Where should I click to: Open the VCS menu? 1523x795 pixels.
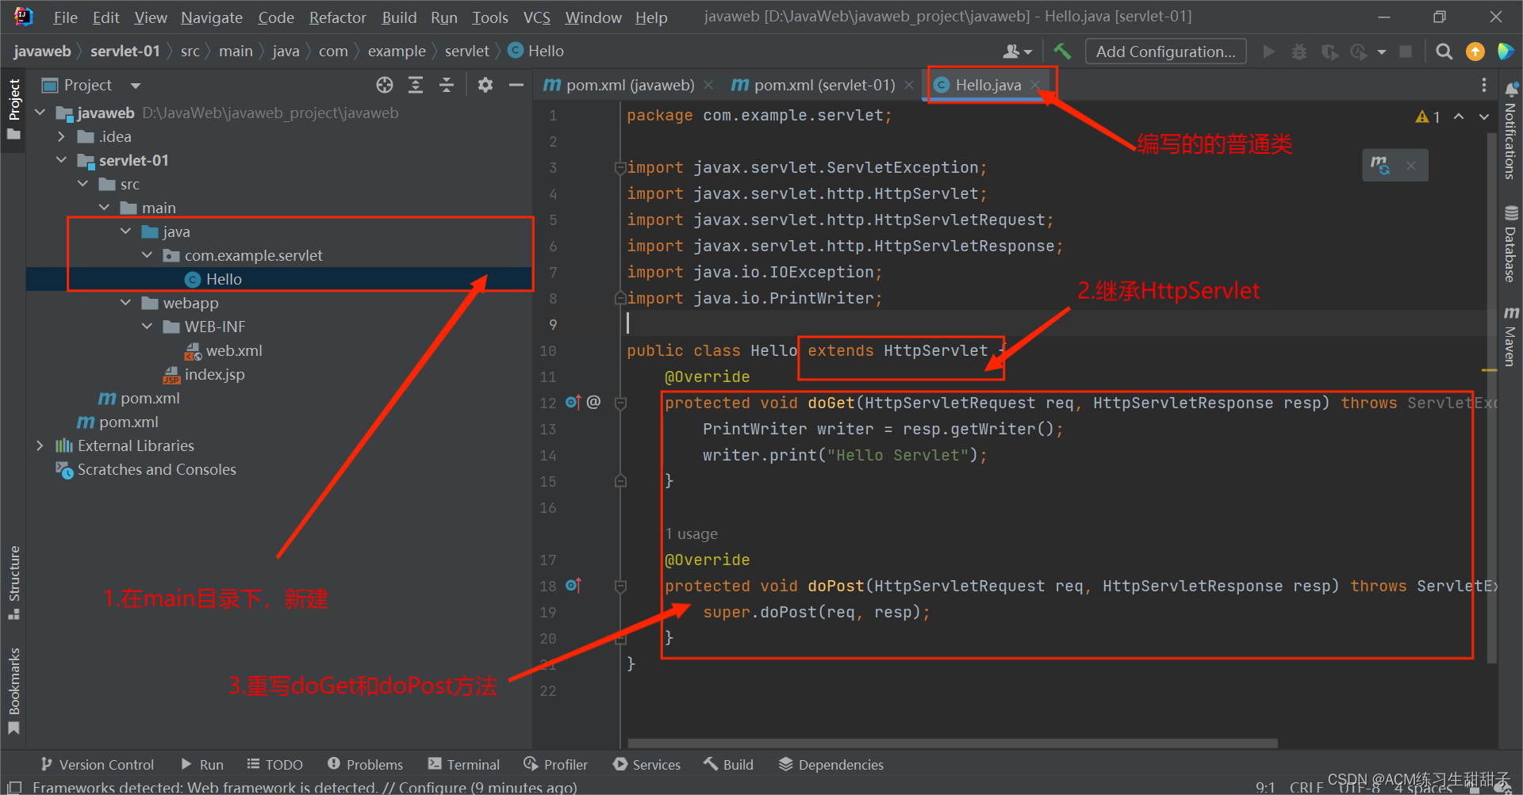(x=537, y=17)
